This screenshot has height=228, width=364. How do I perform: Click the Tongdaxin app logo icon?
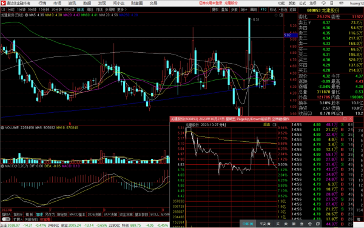3,3
